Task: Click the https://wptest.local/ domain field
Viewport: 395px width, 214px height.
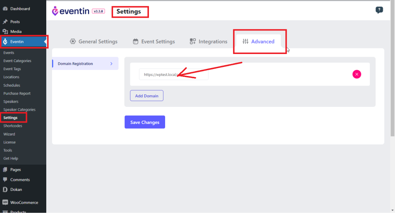Action: pyautogui.click(x=174, y=74)
